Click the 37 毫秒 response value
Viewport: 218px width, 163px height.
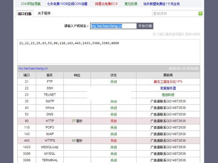pos(77,121)
